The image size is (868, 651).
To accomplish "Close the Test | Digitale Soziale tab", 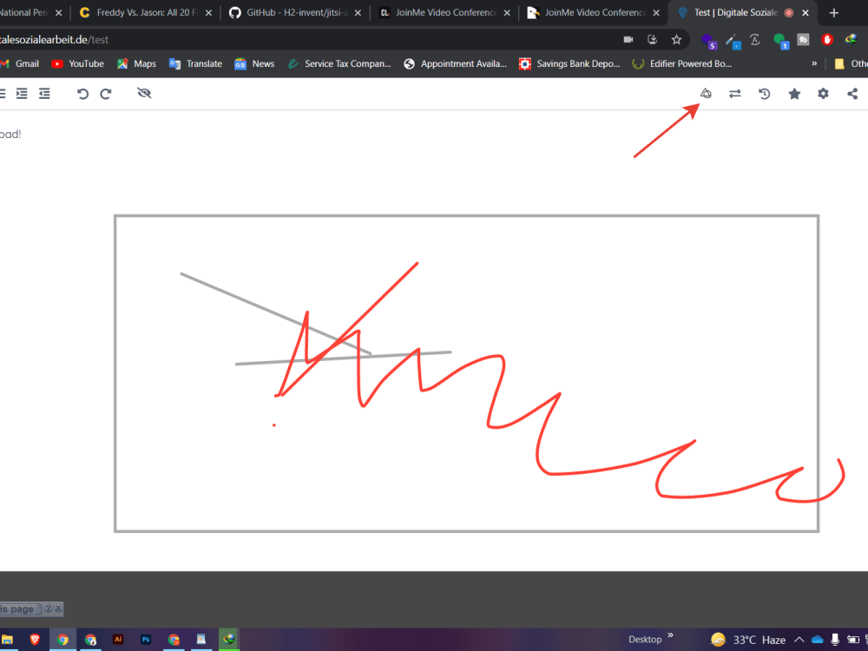I will [x=806, y=13].
